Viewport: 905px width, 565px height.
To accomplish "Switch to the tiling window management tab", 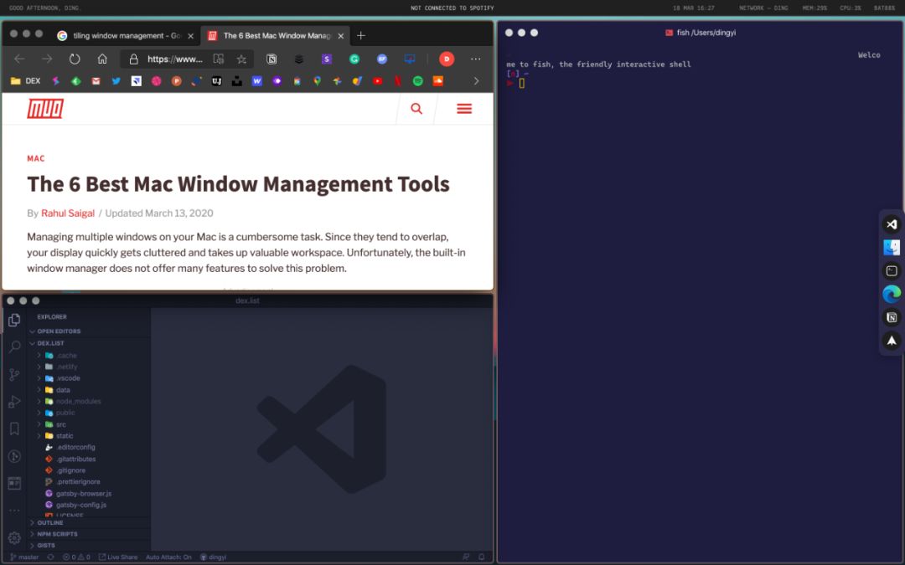I will tap(117, 36).
